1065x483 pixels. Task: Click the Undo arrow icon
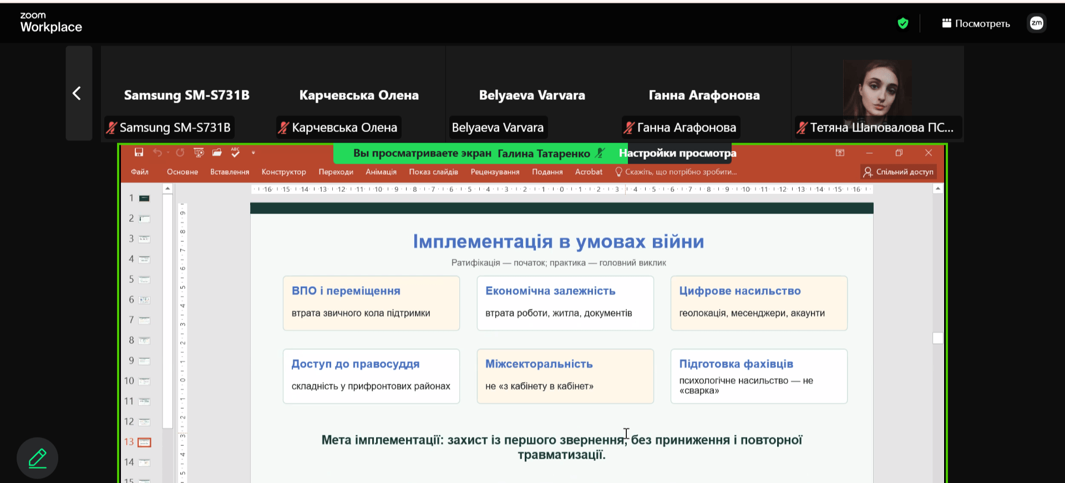pyautogui.click(x=158, y=152)
